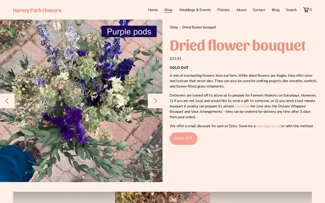The width and height of the screenshot is (325, 203).
Task: Open the shopping cart icon
Action: click(307, 10)
